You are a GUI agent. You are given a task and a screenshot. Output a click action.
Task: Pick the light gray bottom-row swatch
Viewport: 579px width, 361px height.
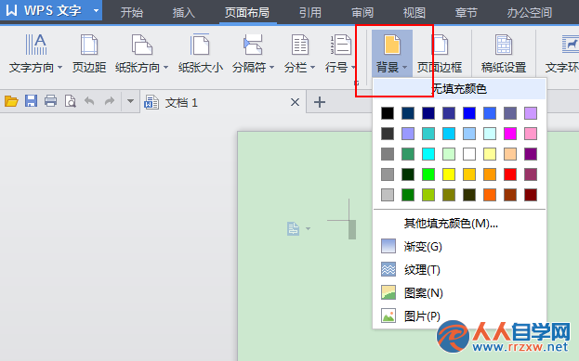click(388, 195)
